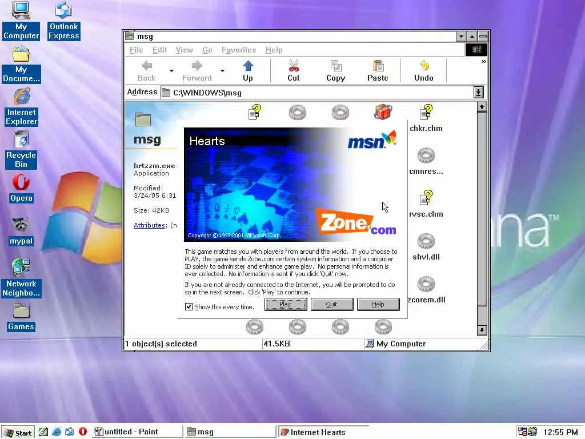Select the cmnres file icon
This screenshot has width=585, height=439.
426,161
